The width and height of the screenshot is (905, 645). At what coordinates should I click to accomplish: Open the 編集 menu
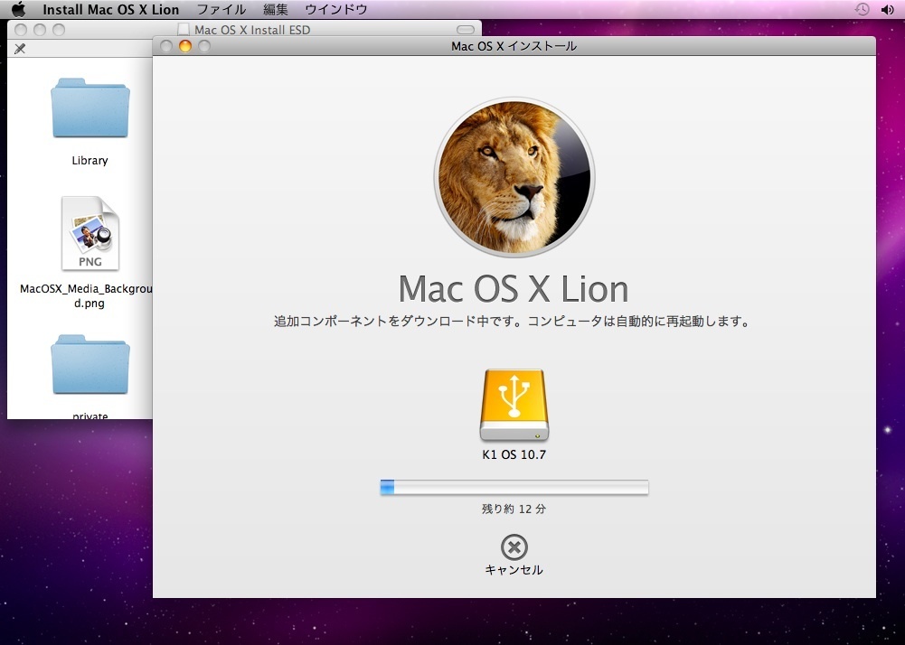pyautogui.click(x=275, y=9)
